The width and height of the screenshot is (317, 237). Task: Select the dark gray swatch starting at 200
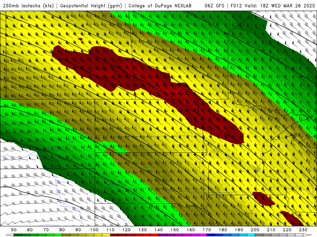click(x=259, y=235)
